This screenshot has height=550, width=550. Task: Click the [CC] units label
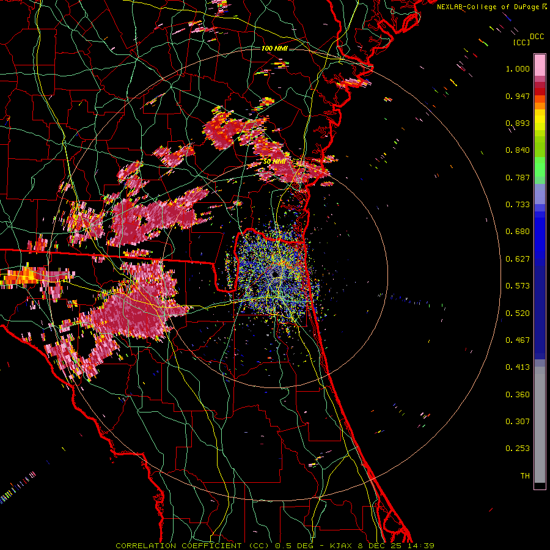coord(521,42)
